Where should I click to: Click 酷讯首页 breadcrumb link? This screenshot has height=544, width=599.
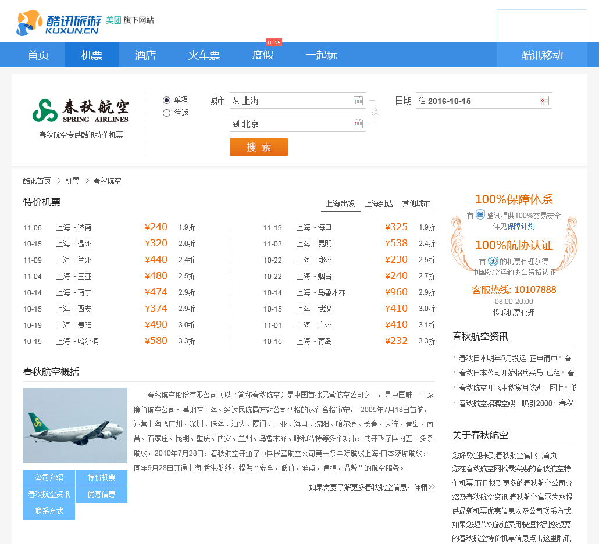(37, 181)
